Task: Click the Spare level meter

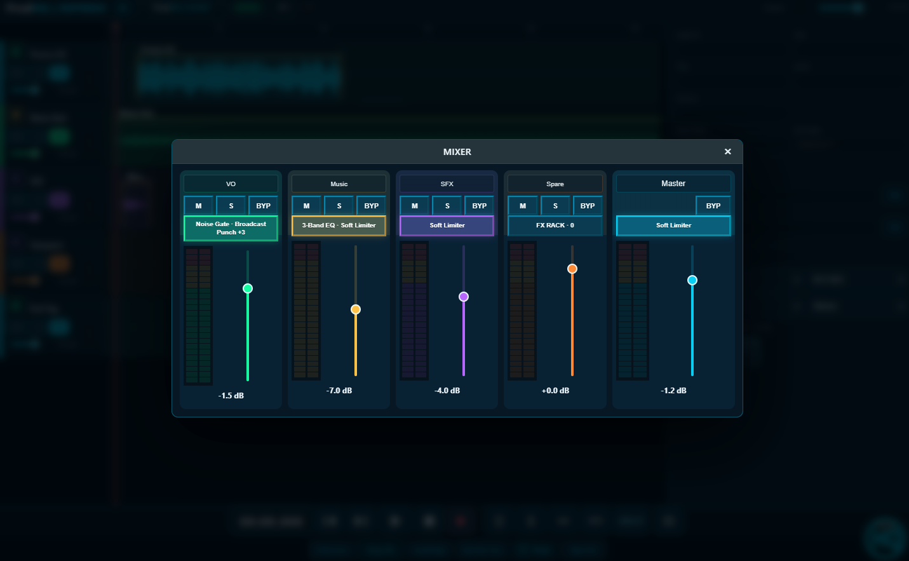Action: 522,310
